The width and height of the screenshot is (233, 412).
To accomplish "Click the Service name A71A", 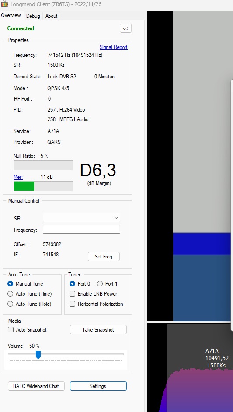I will pos(53,131).
